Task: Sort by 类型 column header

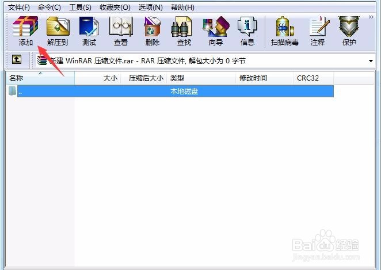Action: pyautogui.click(x=201, y=78)
